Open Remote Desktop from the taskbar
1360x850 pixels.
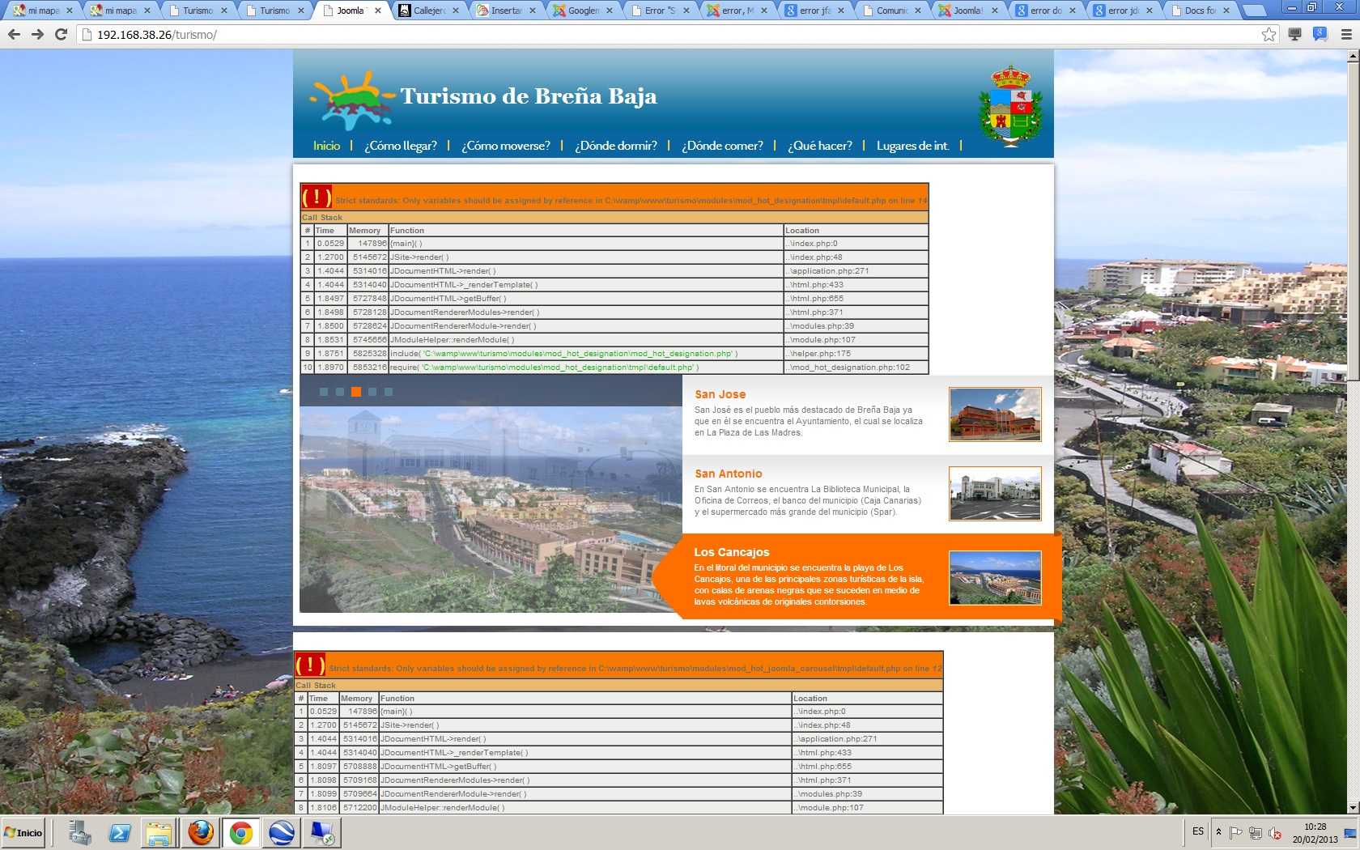[x=322, y=832]
